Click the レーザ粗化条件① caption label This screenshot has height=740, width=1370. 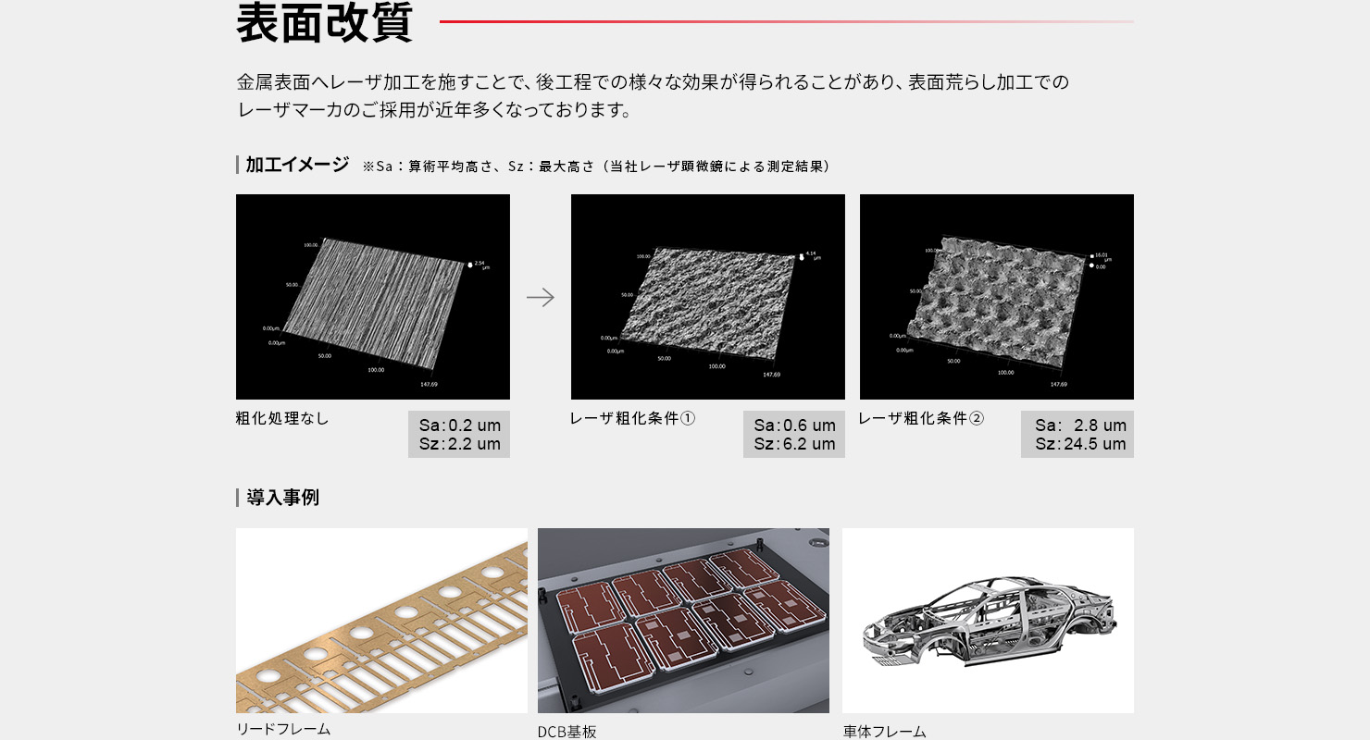[x=633, y=418]
